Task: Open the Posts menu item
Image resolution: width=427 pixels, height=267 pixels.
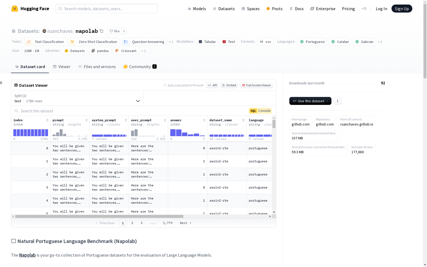Action: pyautogui.click(x=274, y=9)
